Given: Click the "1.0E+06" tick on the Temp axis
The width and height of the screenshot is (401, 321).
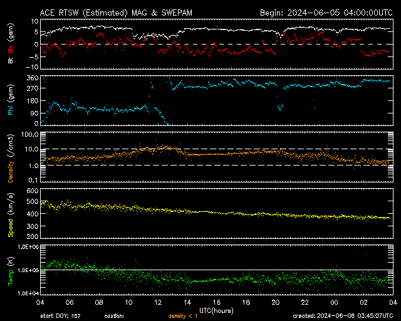Looking at the screenshot, I should tap(28, 247).
